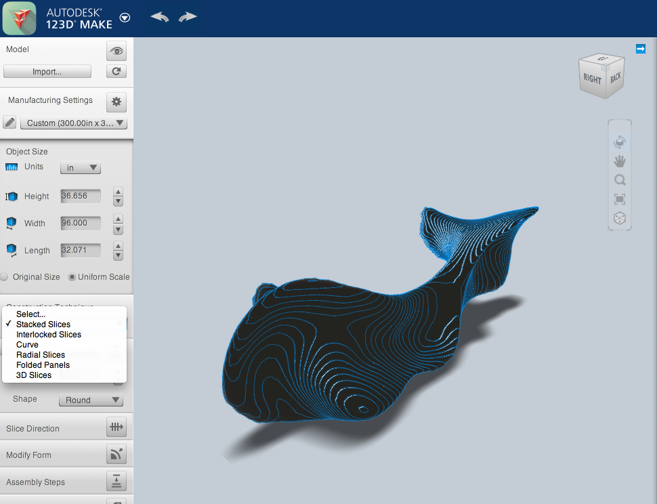Click the Length dimension icon
This screenshot has width=657, height=504.
coord(12,250)
